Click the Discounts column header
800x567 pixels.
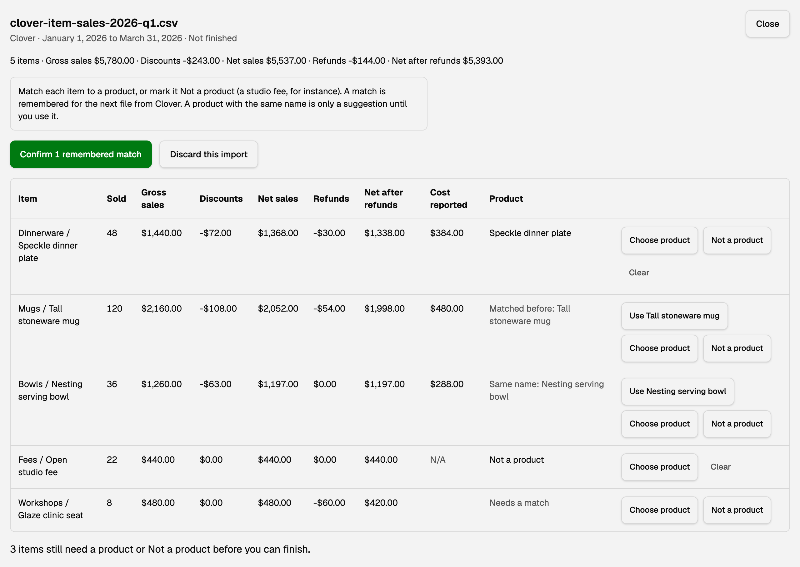pyautogui.click(x=221, y=199)
